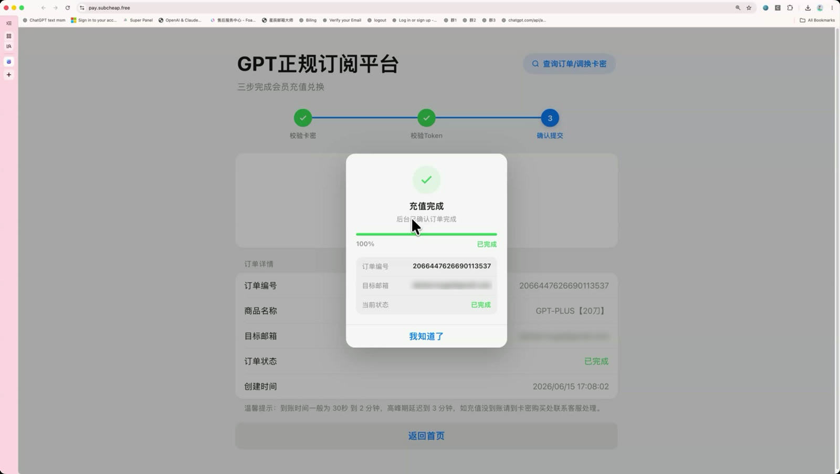Screen dimensions: 840x474
Task: Click the green progress bar at 100%
Action: pos(426,234)
